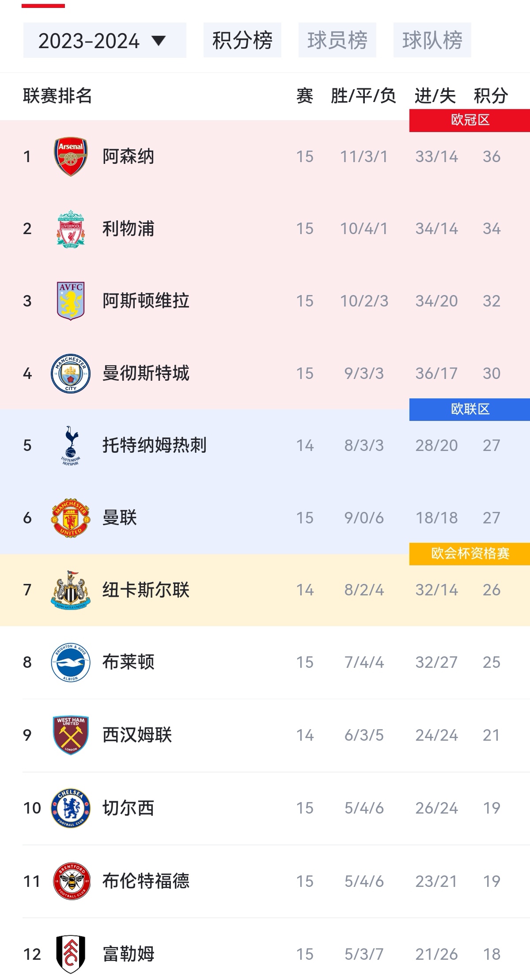Click the Manchester United crest
Screen dimensions: 530x977
(70, 518)
